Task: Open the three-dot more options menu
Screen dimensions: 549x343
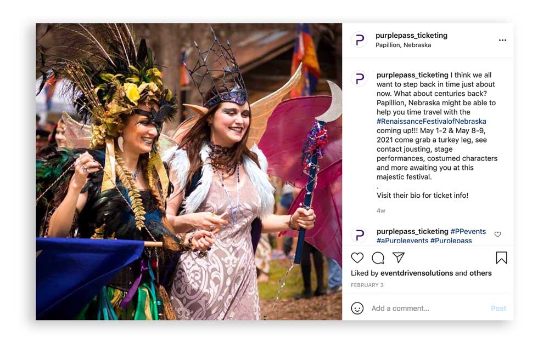Action: click(502, 40)
